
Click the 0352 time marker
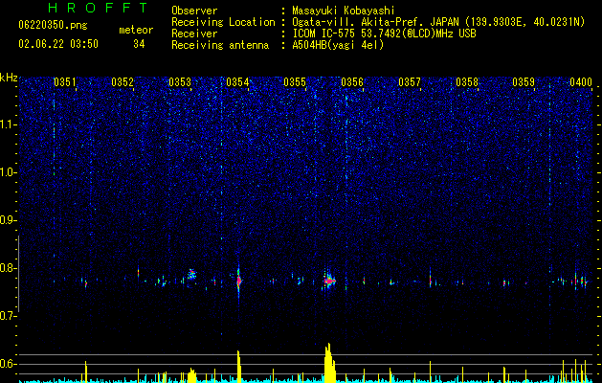pos(123,81)
